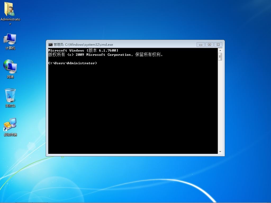Click the cmd scrollbar up arrow

pos(220,50)
